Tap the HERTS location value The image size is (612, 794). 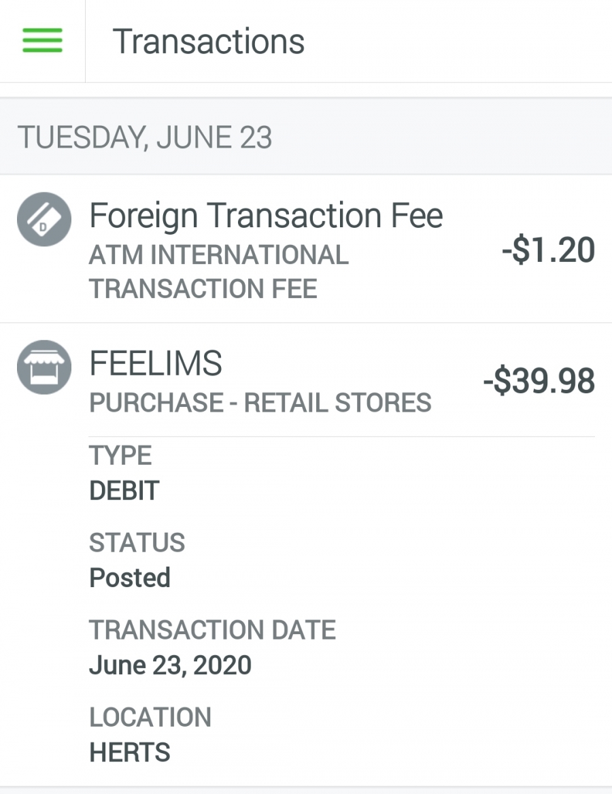pyautogui.click(x=130, y=752)
